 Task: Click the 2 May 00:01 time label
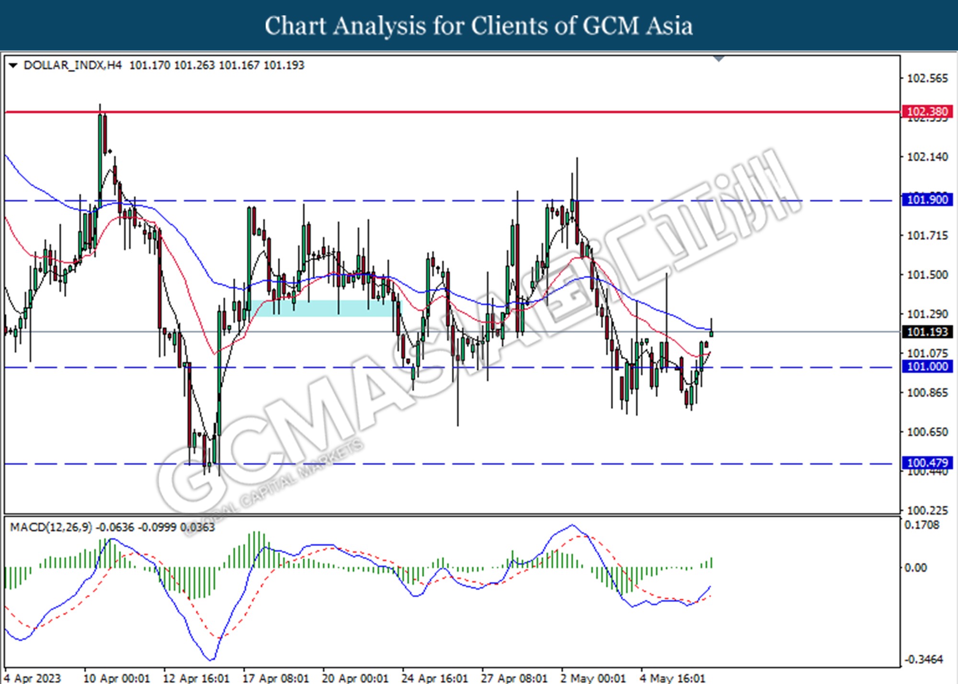click(x=593, y=678)
